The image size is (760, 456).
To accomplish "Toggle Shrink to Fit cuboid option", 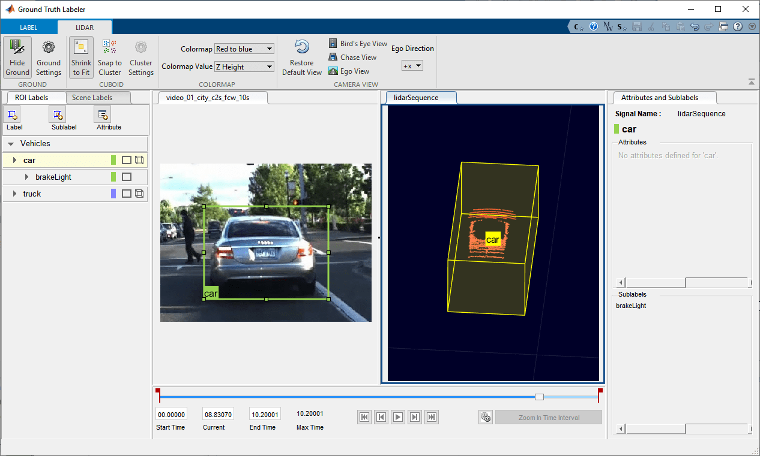I will [81, 58].
